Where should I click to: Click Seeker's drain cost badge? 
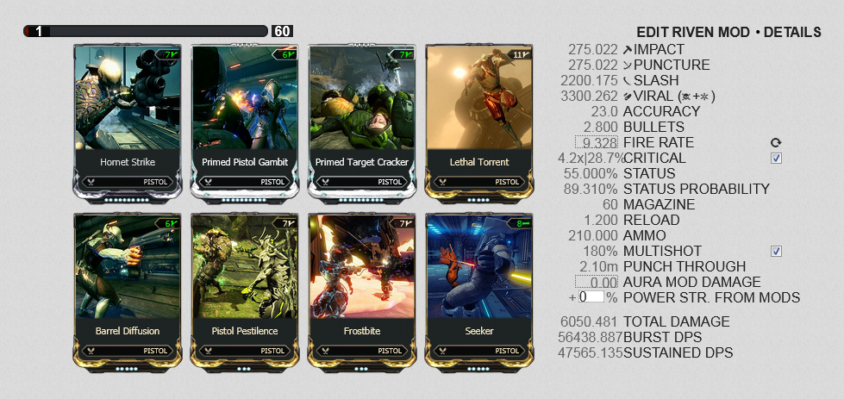pyautogui.click(x=520, y=223)
